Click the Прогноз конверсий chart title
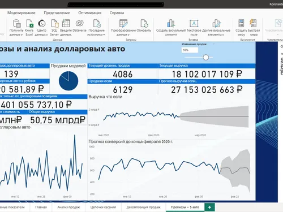The height and width of the screenshot is (212, 283). tap(131, 141)
